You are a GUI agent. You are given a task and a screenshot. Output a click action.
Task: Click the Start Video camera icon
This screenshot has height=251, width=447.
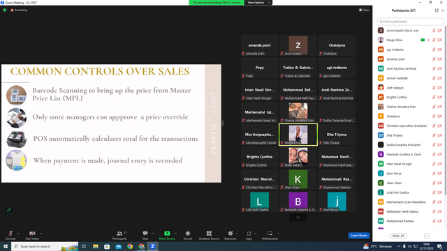point(32,234)
